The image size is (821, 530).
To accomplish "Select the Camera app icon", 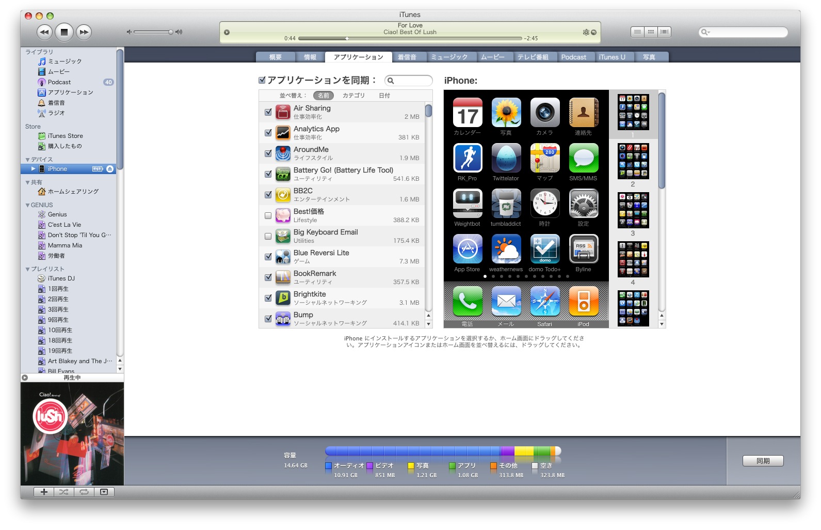I will coord(545,112).
